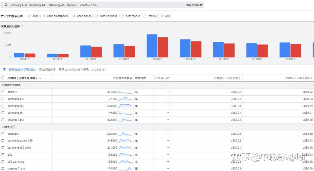Add 'best mobile' suggestion chip
This screenshot has height=171, width=314.
(x=132, y=16)
